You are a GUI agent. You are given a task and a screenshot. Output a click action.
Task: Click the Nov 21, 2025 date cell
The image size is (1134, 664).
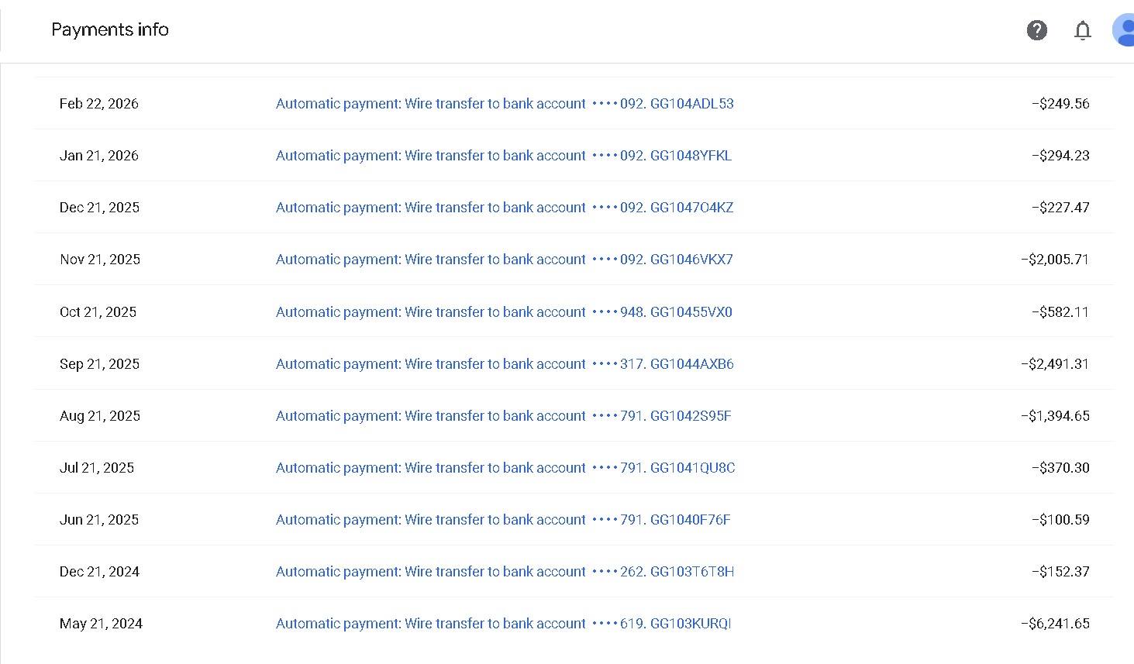click(x=100, y=260)
